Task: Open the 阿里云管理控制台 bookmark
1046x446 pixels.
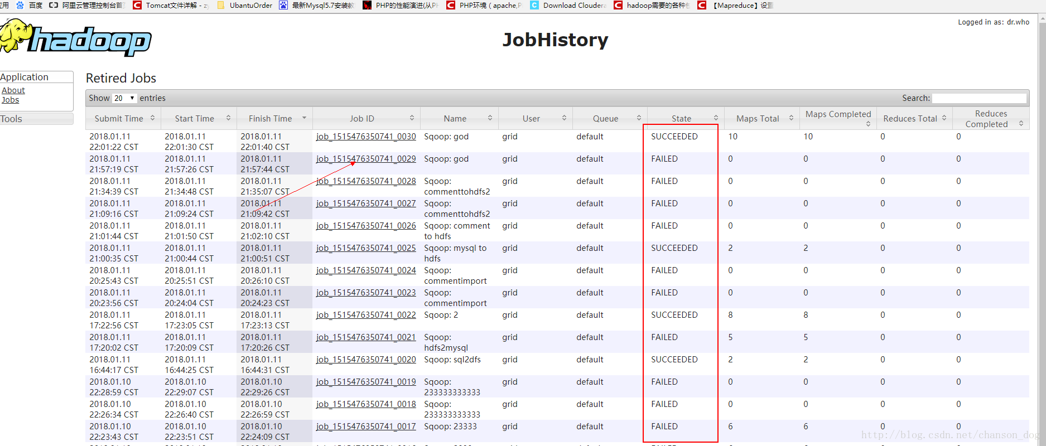Action: tap(87, 5)
